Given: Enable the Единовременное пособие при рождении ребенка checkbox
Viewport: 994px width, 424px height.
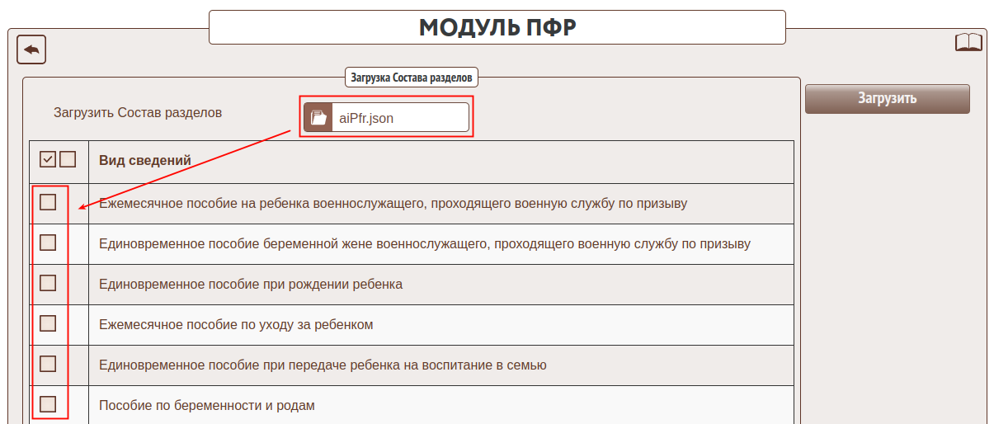Looking at the screenshot, I should (48, 283).
